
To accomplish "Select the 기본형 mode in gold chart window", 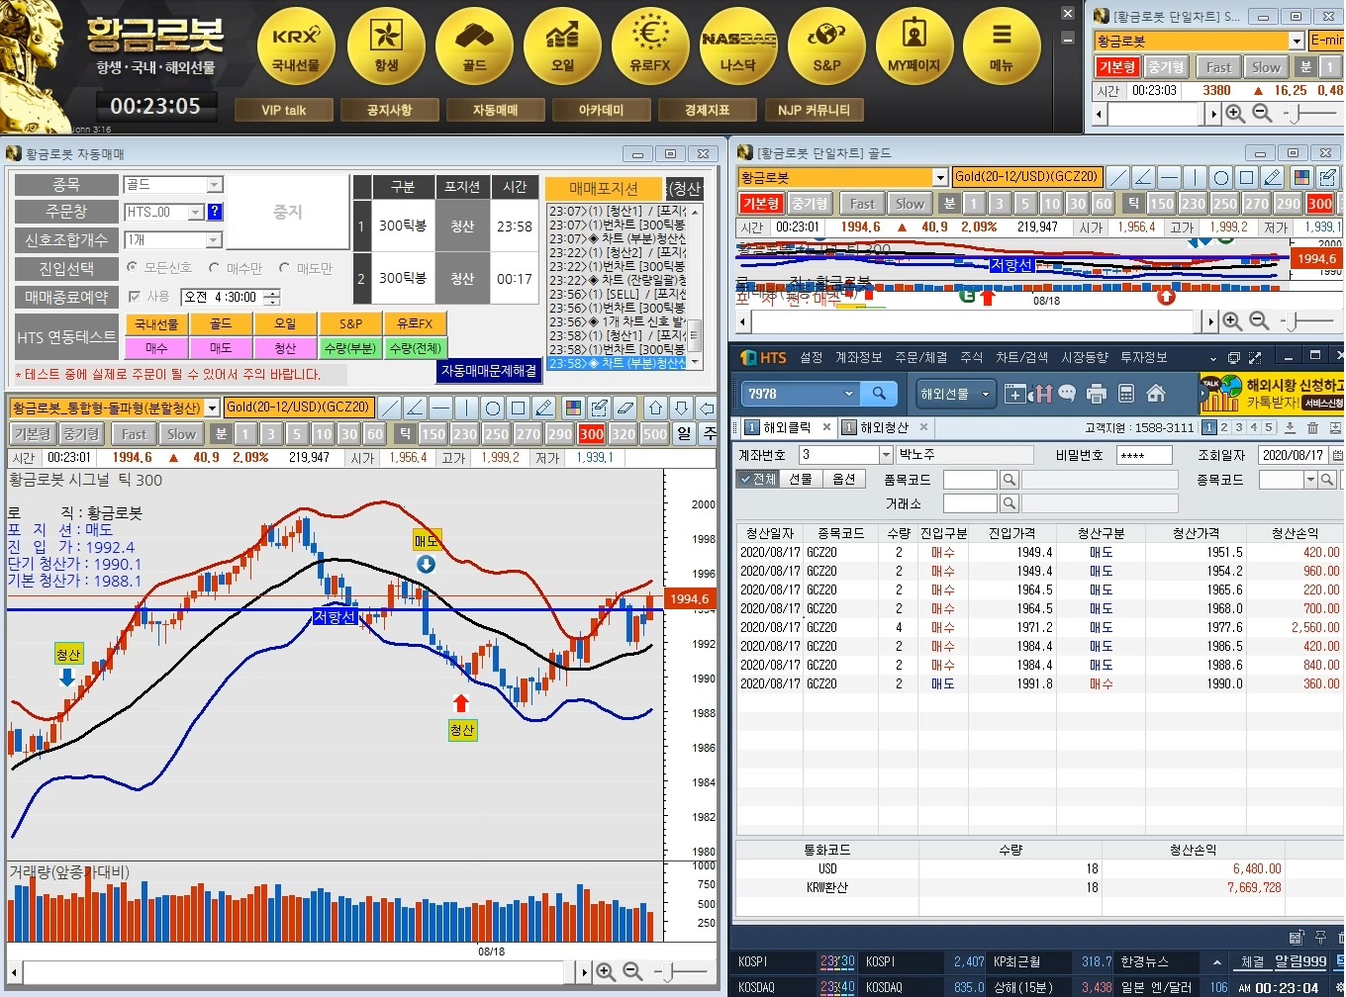I will [761, 203].
